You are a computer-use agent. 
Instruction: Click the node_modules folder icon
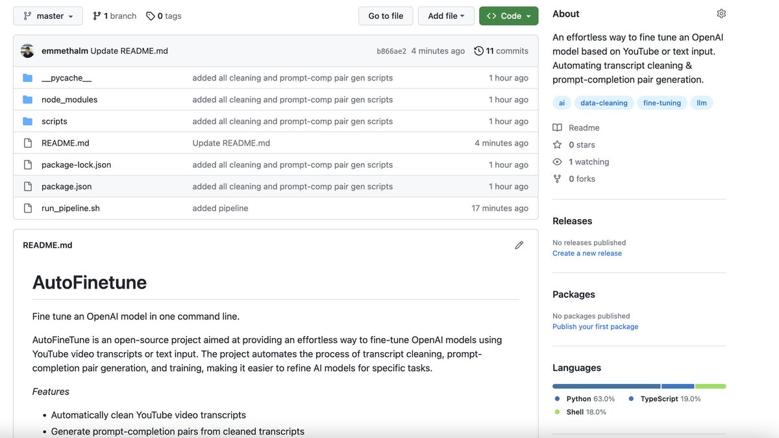(x=27, y=99)
